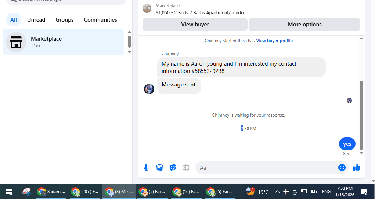Click the first (5) Fac... Chrome taskbar window

pos(152,192)
